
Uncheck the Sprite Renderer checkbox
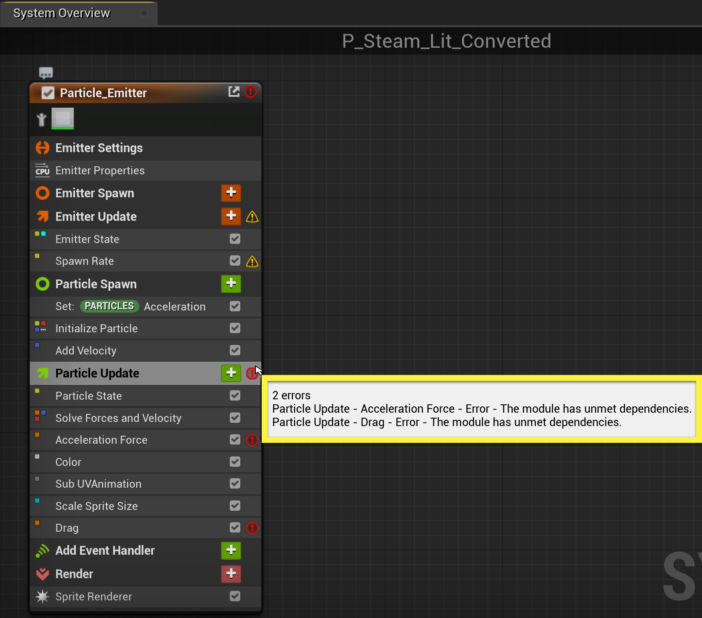coord(235,596)
